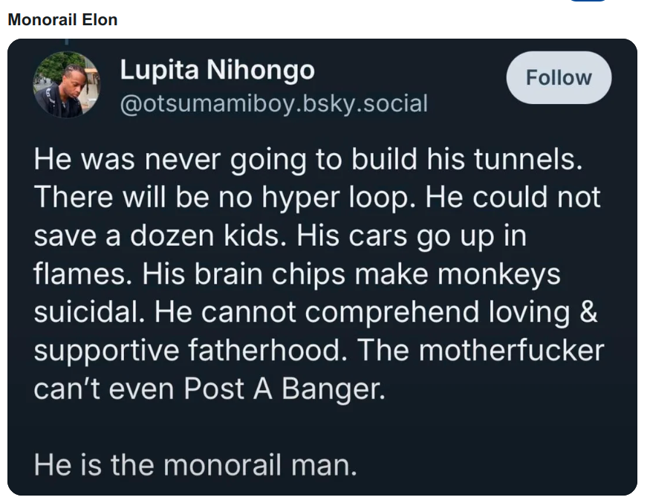The image size is (650, 503).
Task: Click the partial blue button at top edge
Action: coord(588,1)
